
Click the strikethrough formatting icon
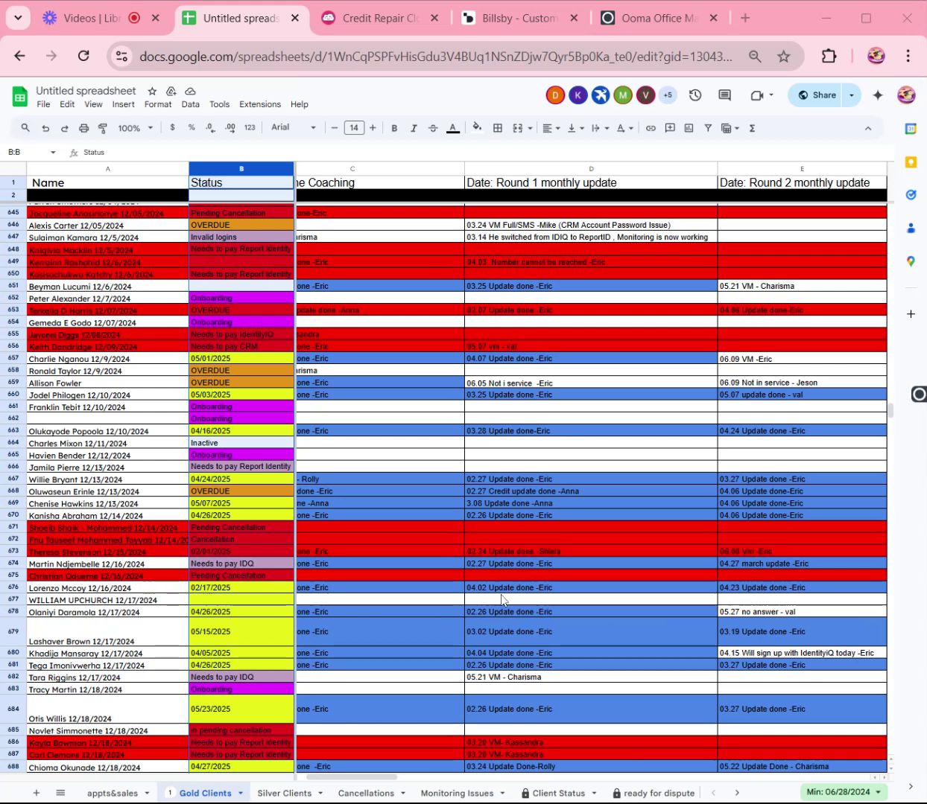[x=433, y=128]
